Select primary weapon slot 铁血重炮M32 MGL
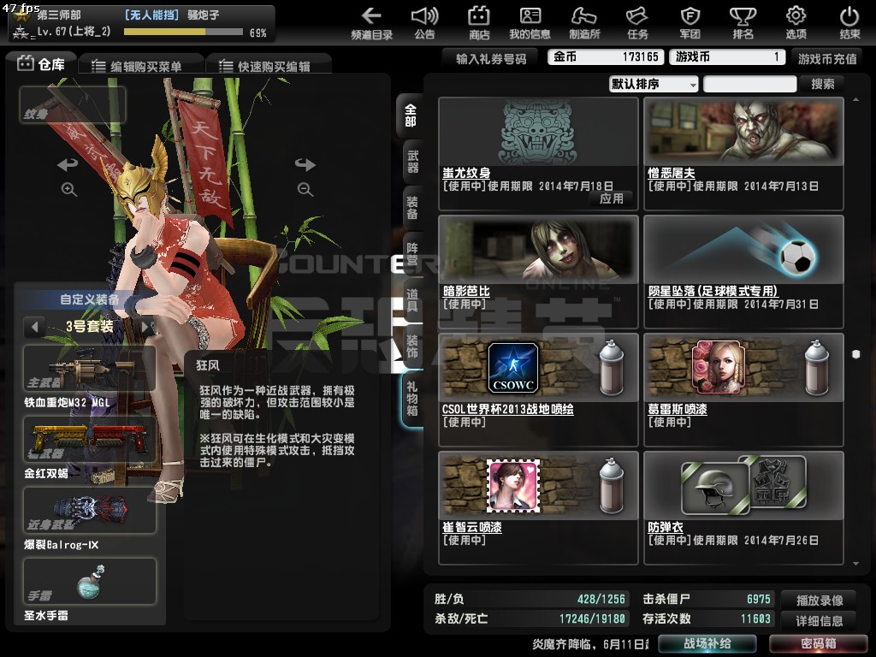 [89, 369]
